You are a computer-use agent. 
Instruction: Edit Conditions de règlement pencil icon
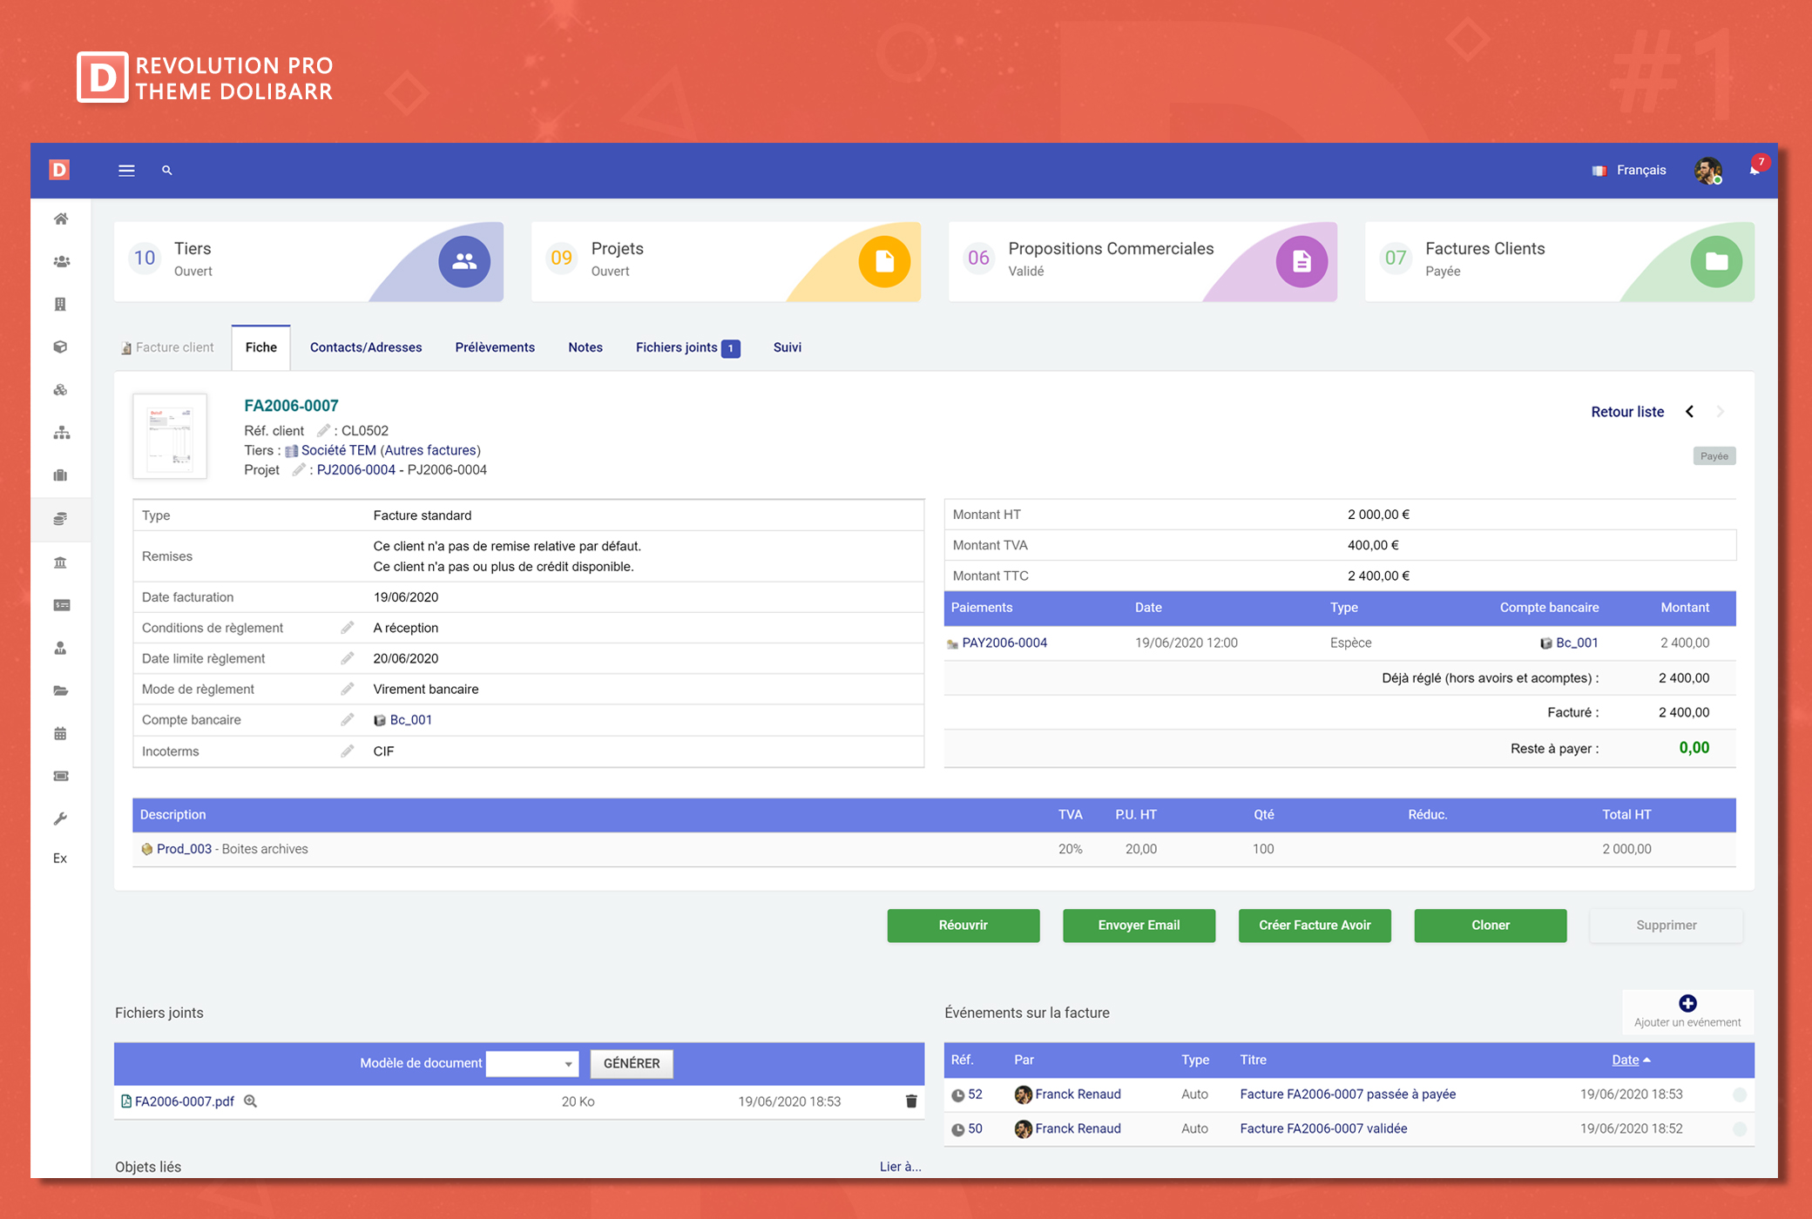(347, 628)
